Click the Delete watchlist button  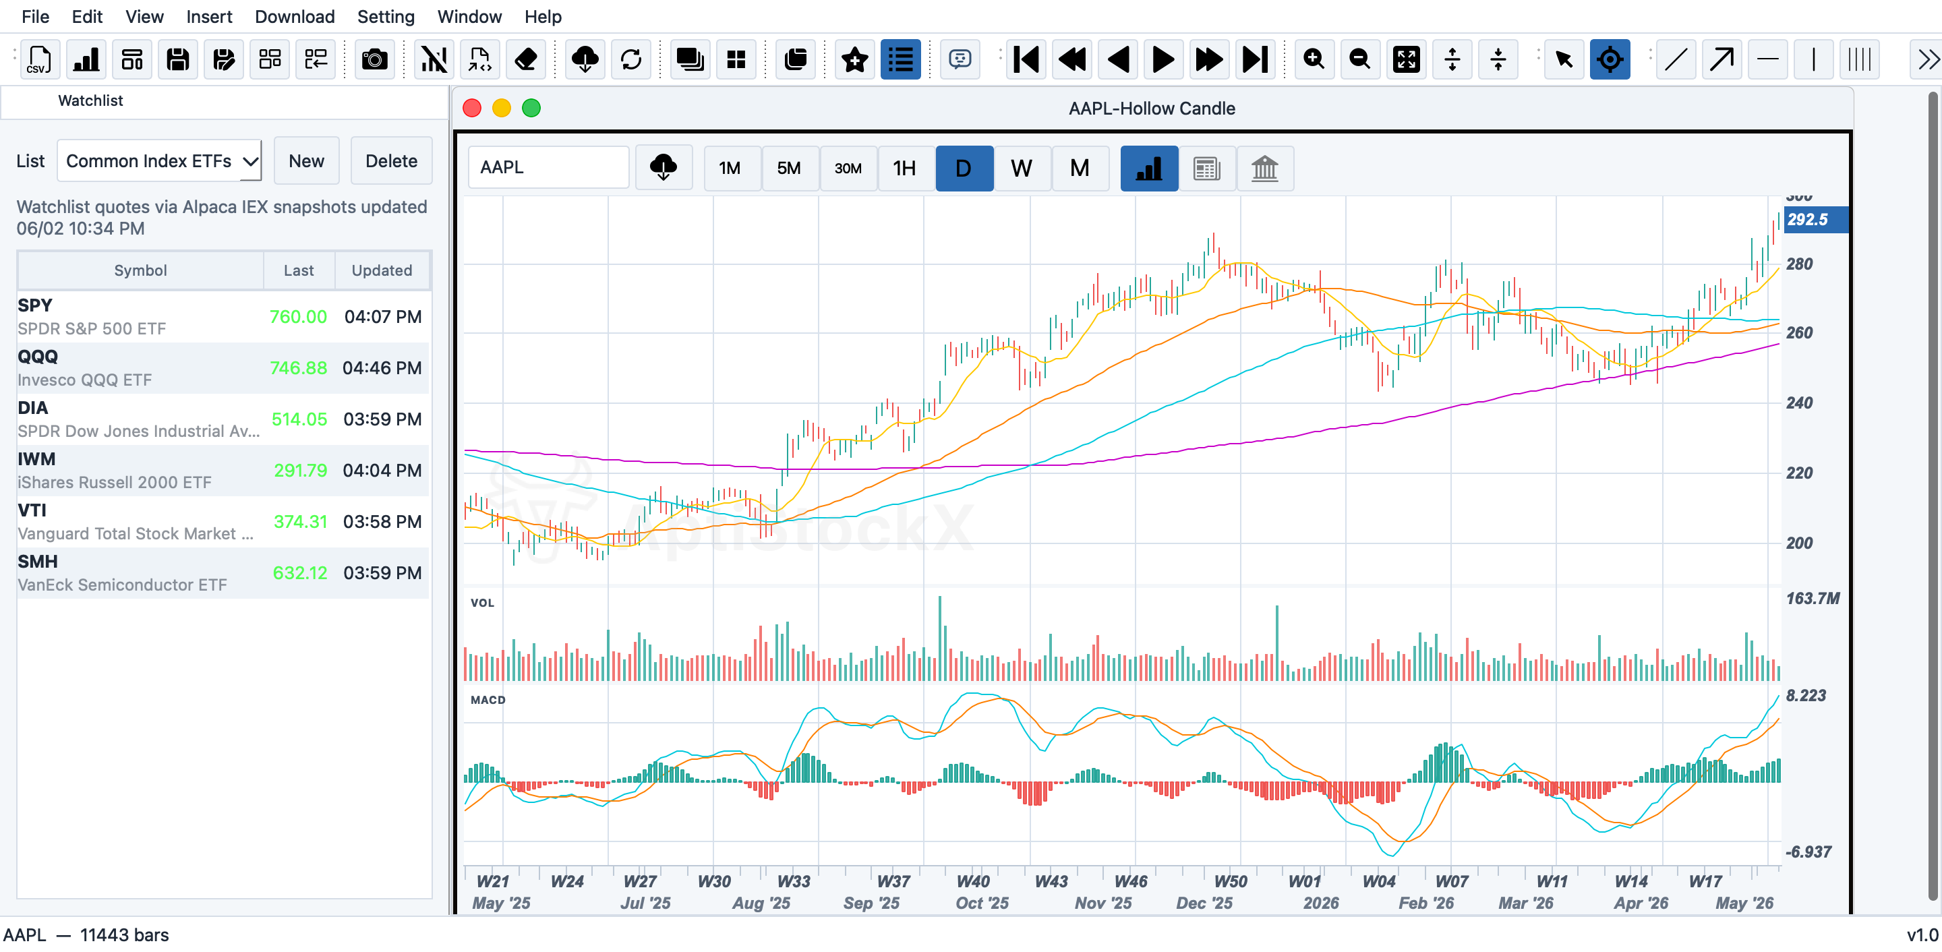(391, 160)
